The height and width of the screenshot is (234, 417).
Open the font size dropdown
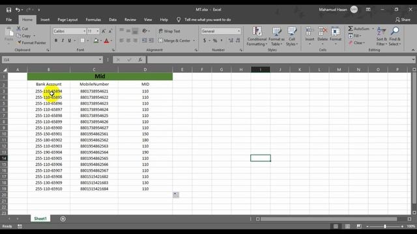pos(97,31)
